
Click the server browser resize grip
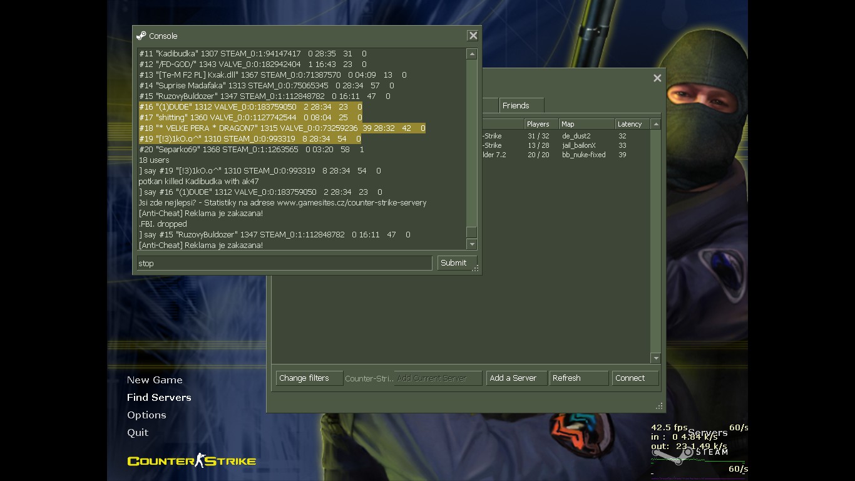coord(658,406)
